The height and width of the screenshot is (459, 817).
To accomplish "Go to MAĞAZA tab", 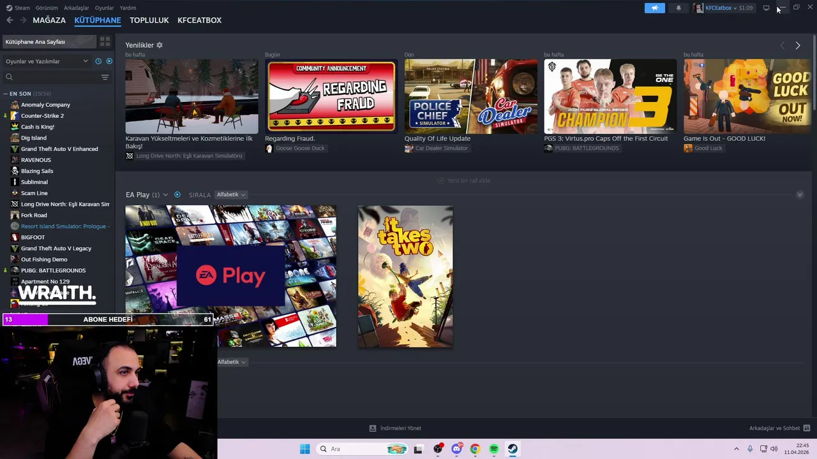I will (49, 20).
